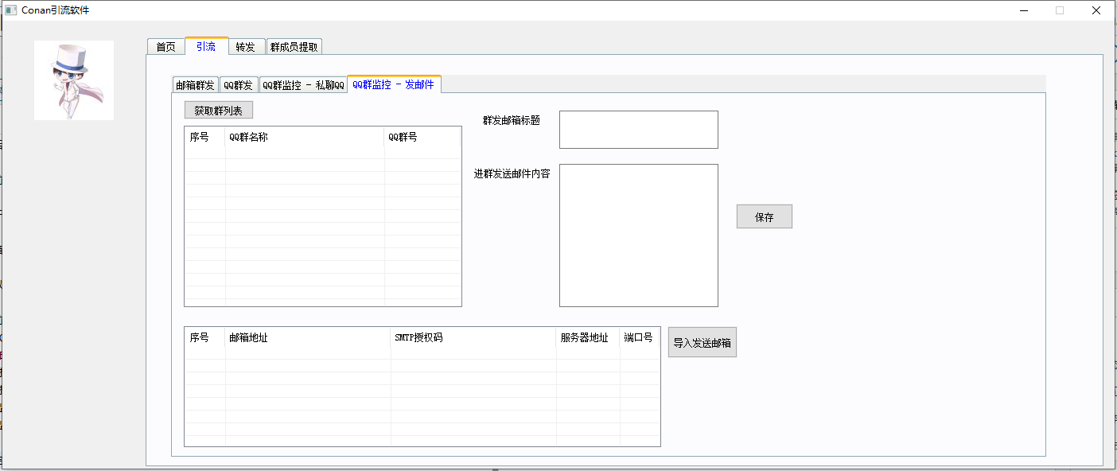The width and height of the screenshot is (1117, 471).
Task: Click the 导入发送邮箱 button
Action: point(702,343)
